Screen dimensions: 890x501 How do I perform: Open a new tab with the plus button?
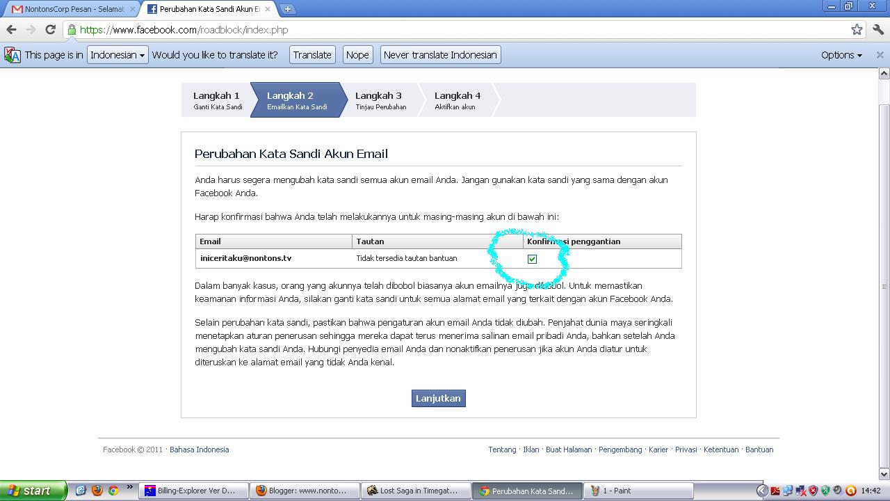coord(287,9)
